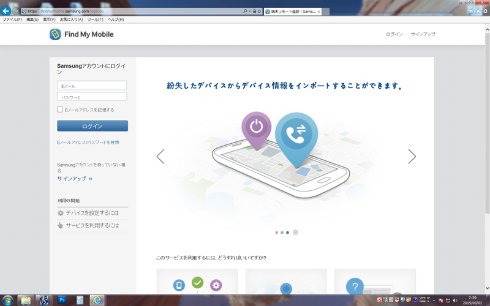Open the ヘルプ(H) menu
Screen dimensions: 490x306
[x=116, y=20]
